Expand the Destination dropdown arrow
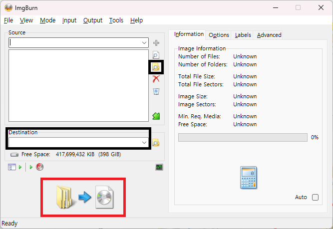 tap(144, 143)
